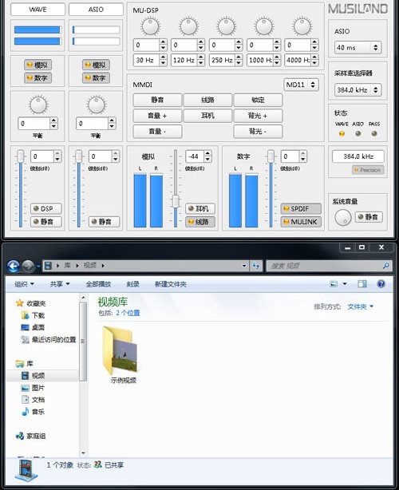This screenshot has width=399, height=490.
Task: Enable the DSP toggle button
Action: point(46,208)
